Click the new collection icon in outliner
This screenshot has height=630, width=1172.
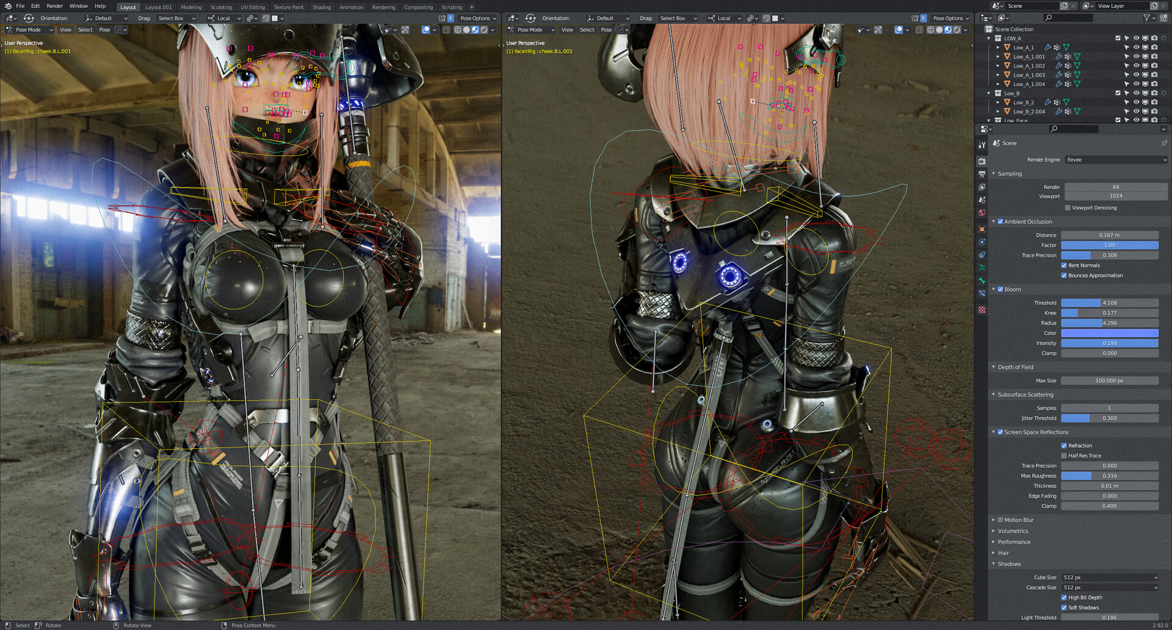1163,18
